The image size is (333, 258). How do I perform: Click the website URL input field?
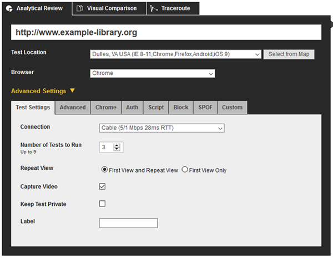[166, 32]
